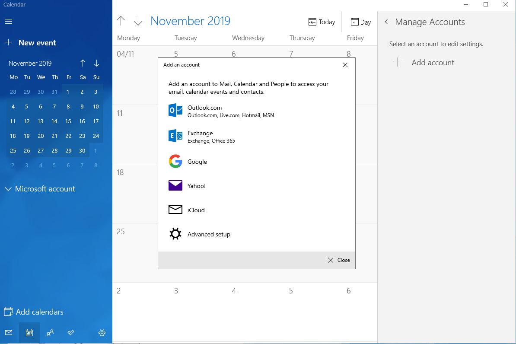This screenshot has height=344, width=516.
Task: Open Settings with the gear icon
Action: pos(102,333)
